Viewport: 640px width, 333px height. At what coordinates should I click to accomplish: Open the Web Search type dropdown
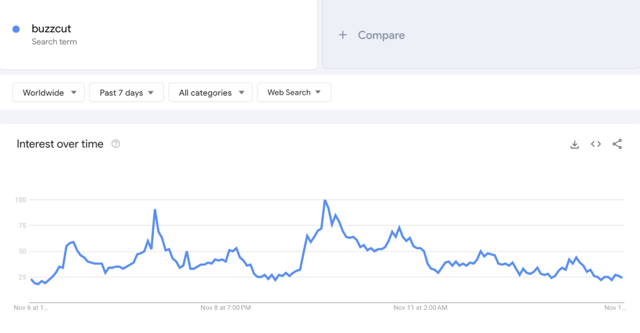[294, 92]
